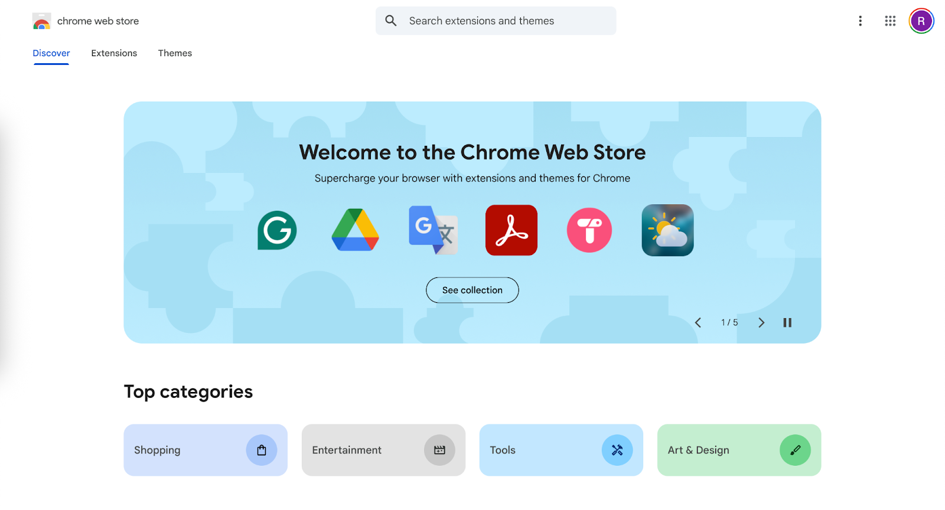Open the Entertainment category card

click(x=383, y=450)
